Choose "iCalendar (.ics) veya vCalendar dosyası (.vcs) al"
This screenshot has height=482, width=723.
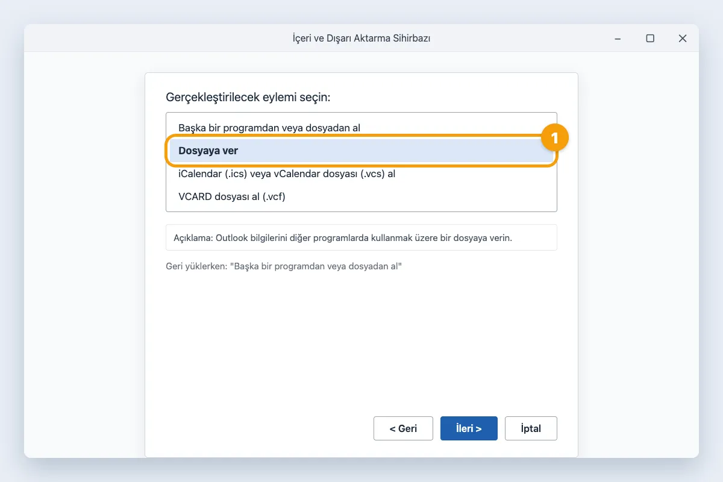coord(361,174)
